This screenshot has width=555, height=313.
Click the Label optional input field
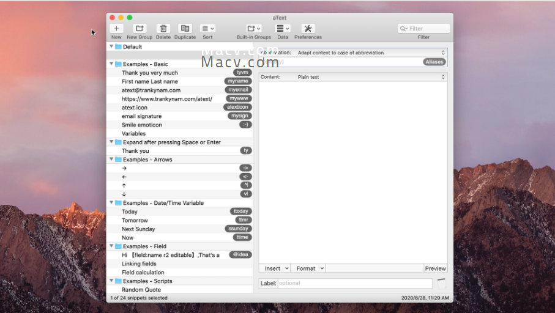point(355,283)
